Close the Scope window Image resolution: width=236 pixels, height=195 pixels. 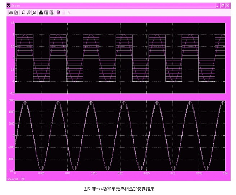[228, 6]
